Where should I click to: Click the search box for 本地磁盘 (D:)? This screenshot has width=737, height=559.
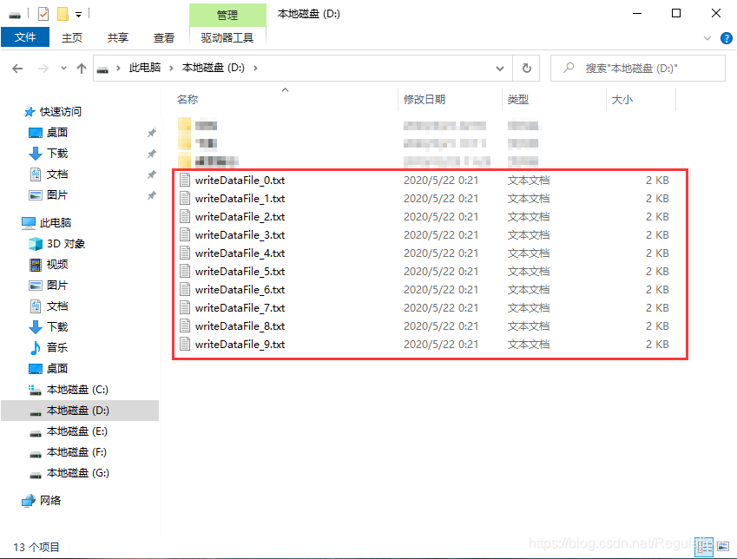point(637,68)
